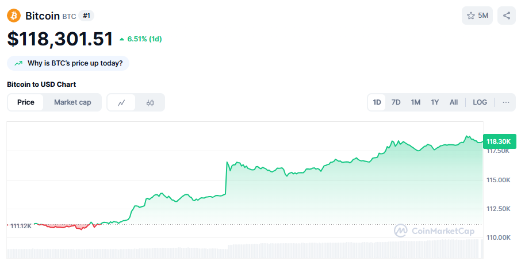Select the Price tab

[25, 102]
